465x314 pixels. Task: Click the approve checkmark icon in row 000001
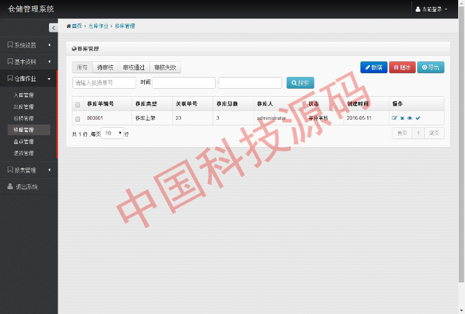pyautogui.click(x=418, y=118)
